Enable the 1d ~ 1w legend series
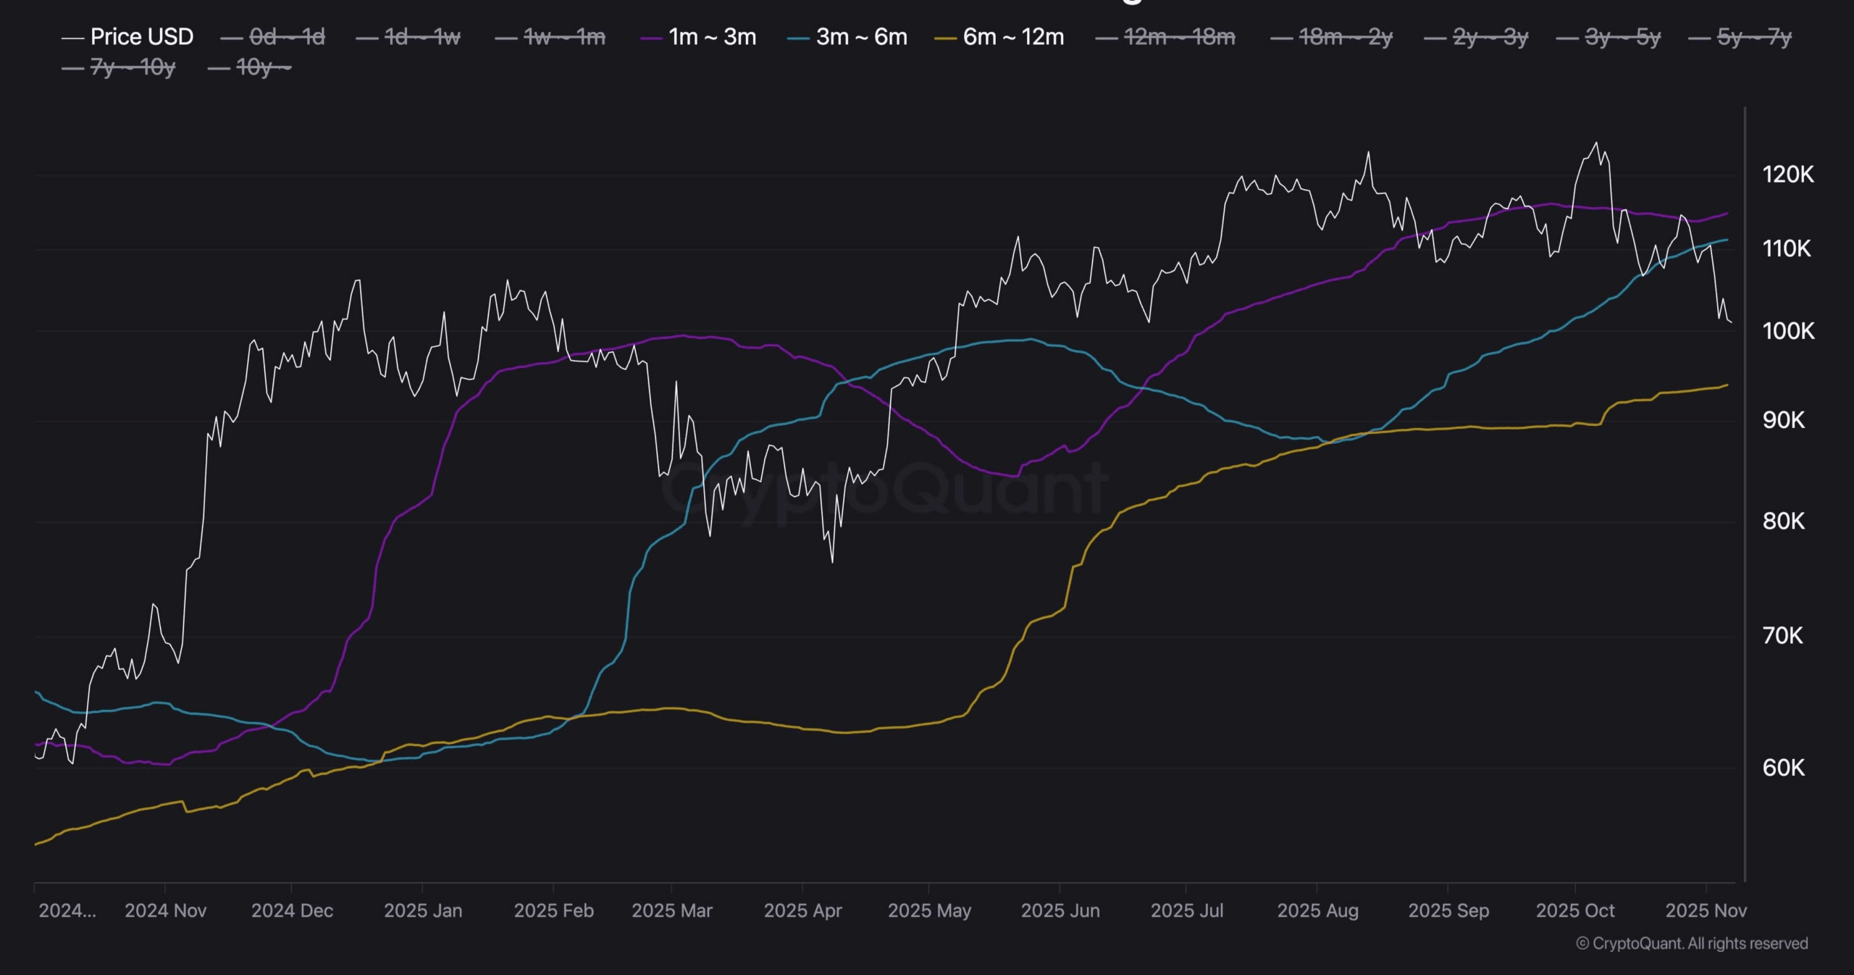 421,37
